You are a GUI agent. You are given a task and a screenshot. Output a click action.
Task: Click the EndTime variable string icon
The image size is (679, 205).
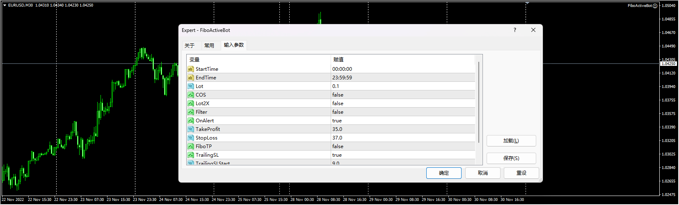tap(190, 78)
